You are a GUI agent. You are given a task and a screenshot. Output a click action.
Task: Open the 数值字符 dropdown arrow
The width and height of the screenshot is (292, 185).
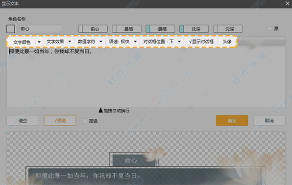click(x=101, y=42)
